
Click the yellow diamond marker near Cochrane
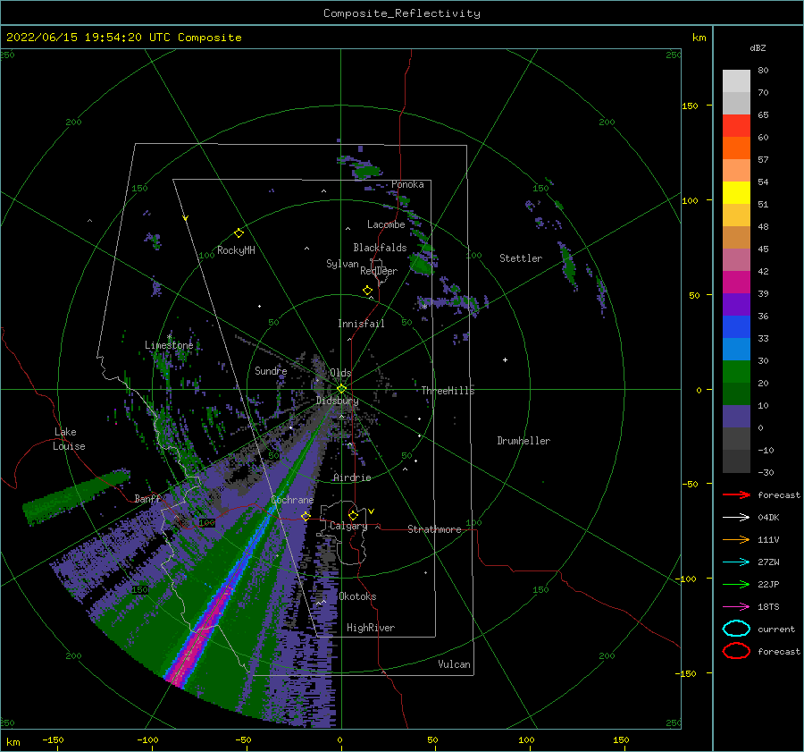coord(306,516)
